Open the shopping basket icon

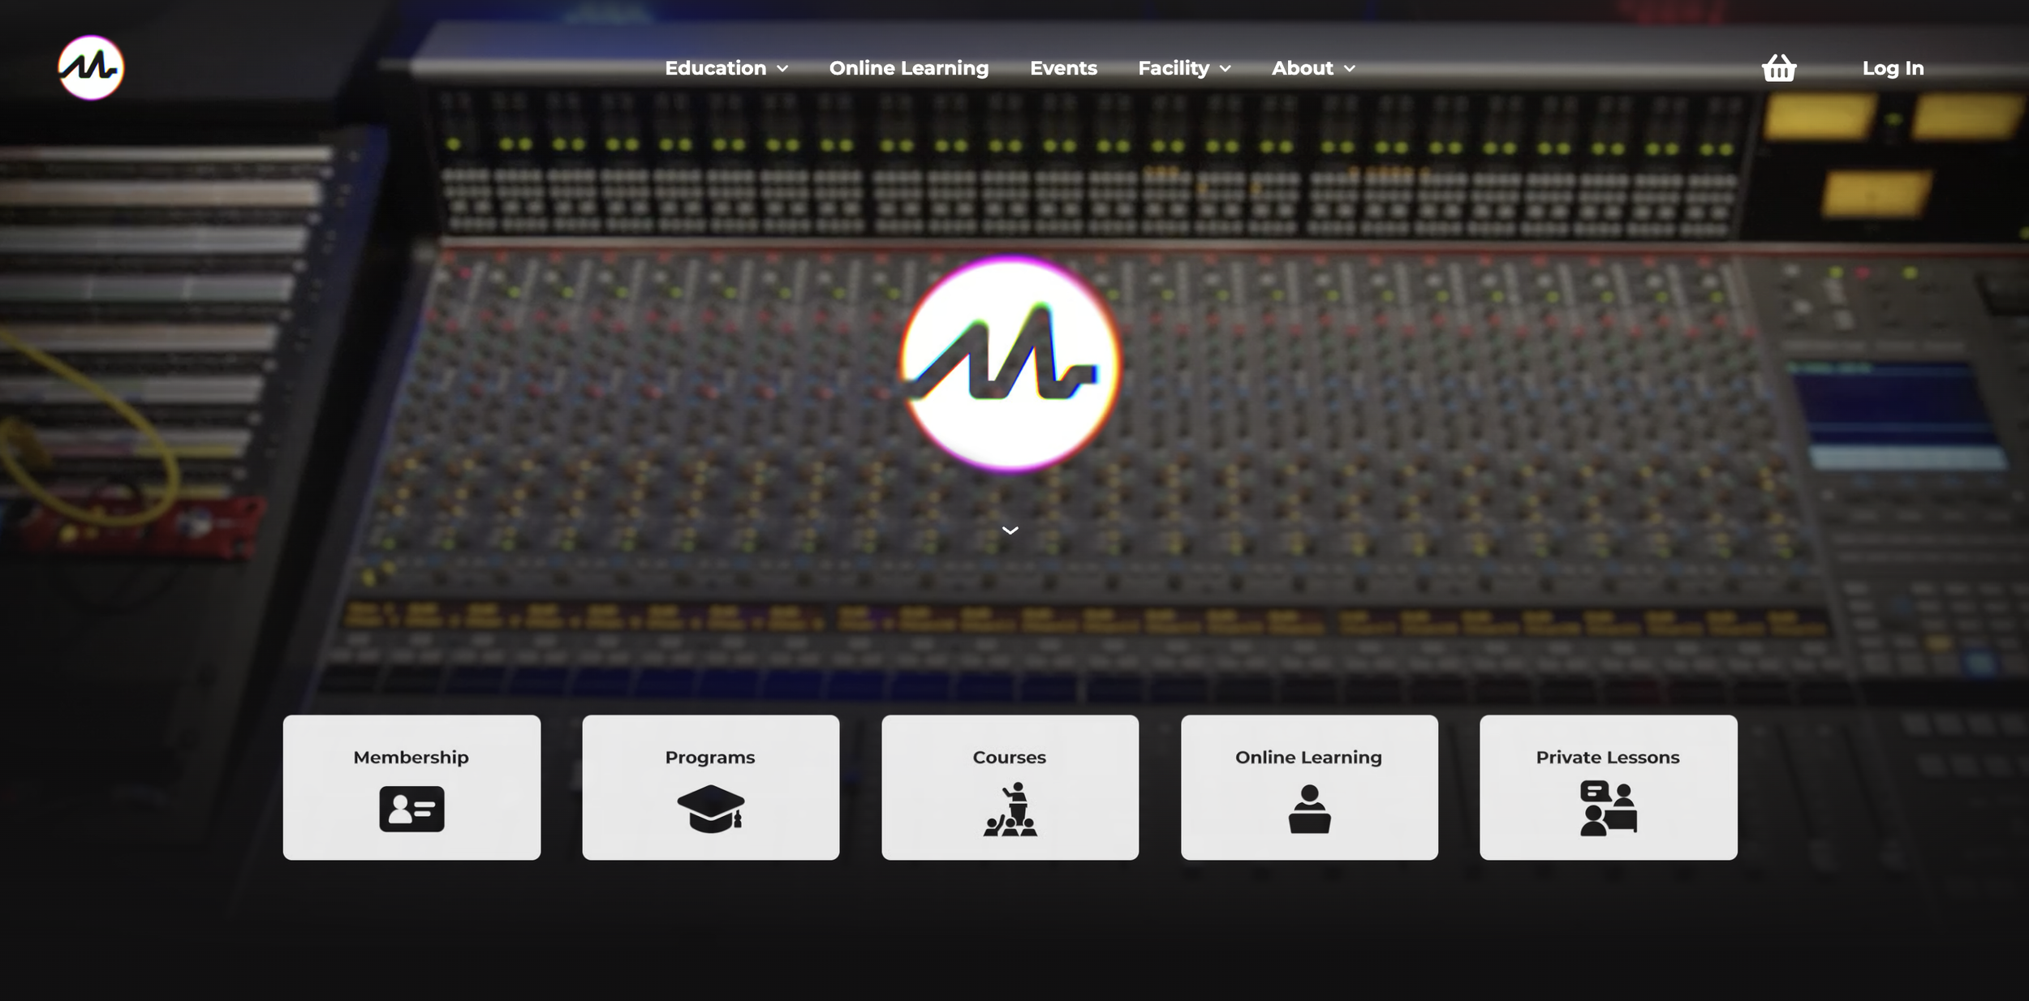pos(1778,68)
